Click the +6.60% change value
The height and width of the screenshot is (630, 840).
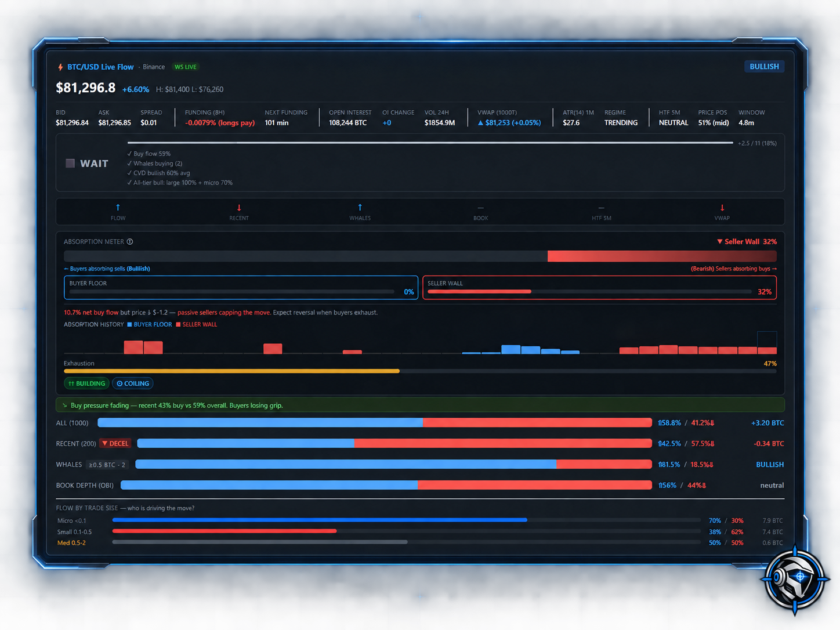[135, 89]
